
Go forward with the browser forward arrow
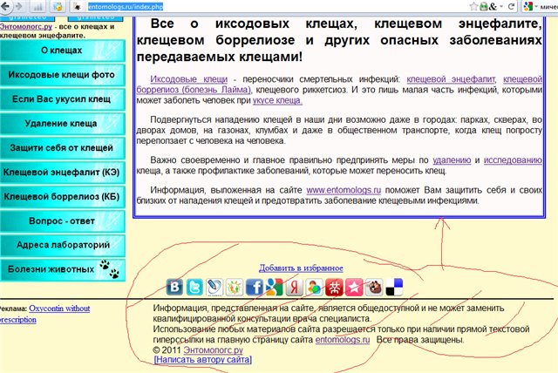coord(18,6)
